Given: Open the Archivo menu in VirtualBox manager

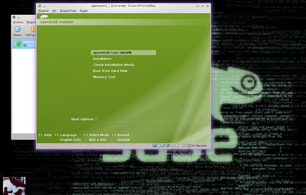Looking at the screenshot, I should click(x=18, y=22).
